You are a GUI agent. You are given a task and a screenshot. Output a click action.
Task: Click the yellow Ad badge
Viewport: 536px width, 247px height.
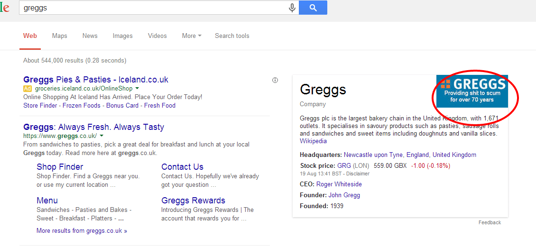pos(28,89)
